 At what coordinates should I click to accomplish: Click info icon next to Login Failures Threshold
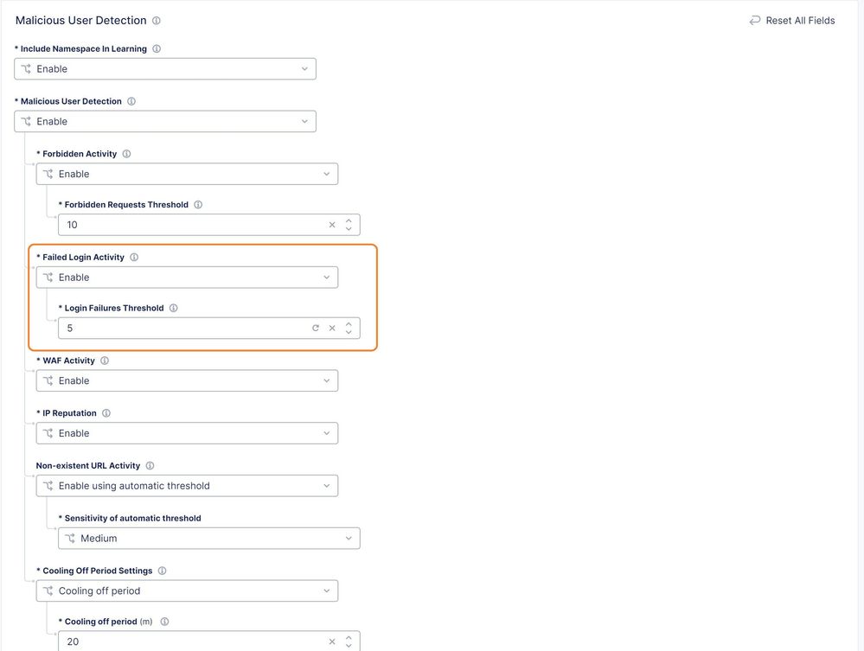pos(173,308)
